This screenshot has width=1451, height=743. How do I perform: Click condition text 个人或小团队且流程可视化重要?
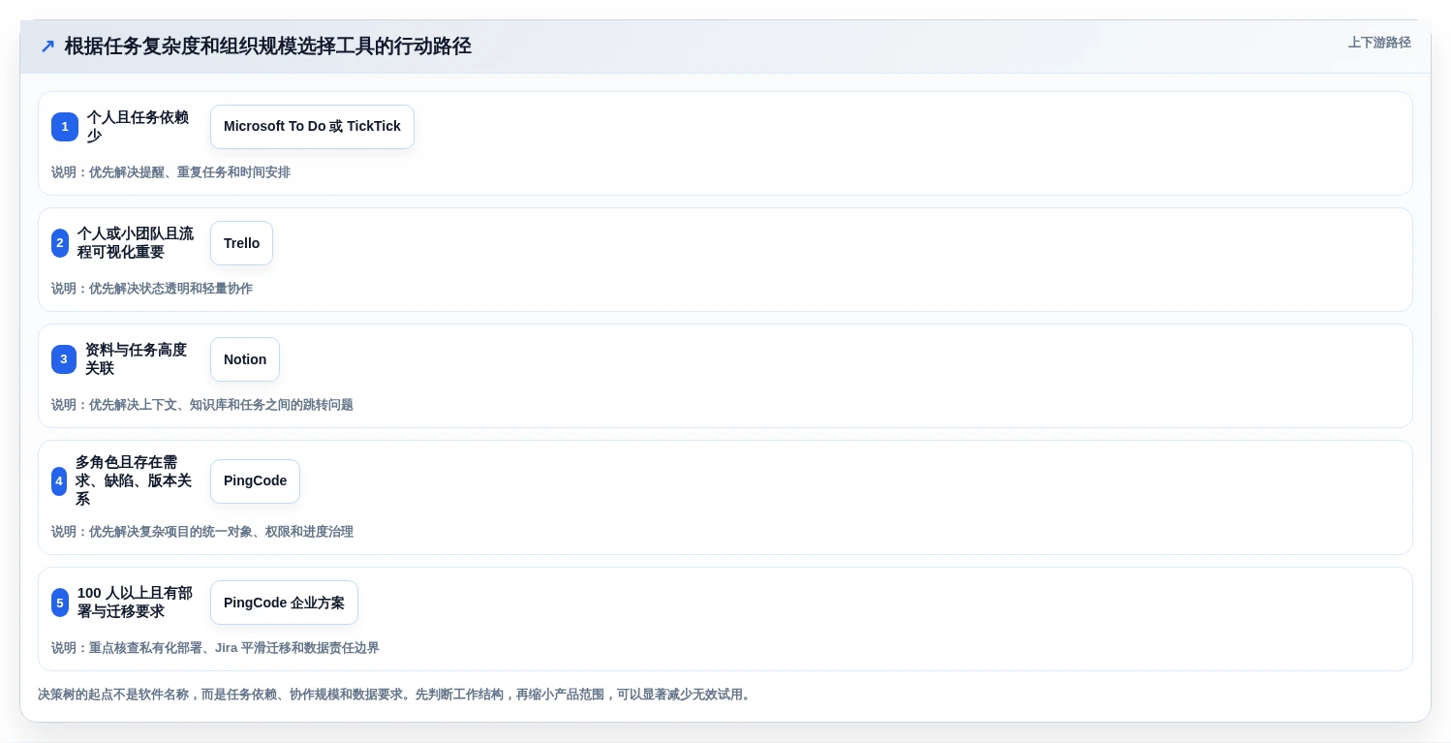[x=136, y=243]
